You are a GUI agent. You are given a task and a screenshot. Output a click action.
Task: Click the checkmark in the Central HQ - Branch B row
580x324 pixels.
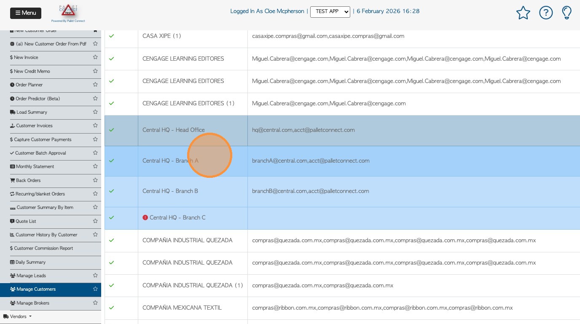coord(112,191)
